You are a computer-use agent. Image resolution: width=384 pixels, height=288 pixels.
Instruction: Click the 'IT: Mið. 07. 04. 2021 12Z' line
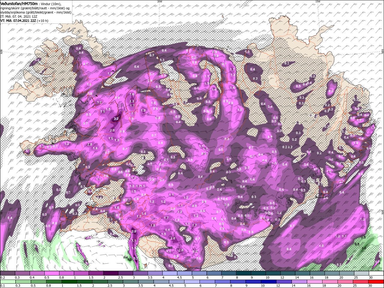(x=19, y=16)
